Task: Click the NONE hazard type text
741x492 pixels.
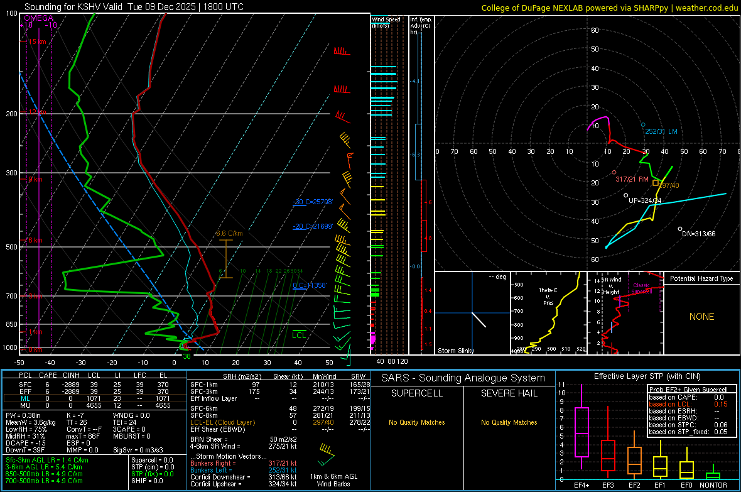Action: pyautogui.click(x=701, y=317)
